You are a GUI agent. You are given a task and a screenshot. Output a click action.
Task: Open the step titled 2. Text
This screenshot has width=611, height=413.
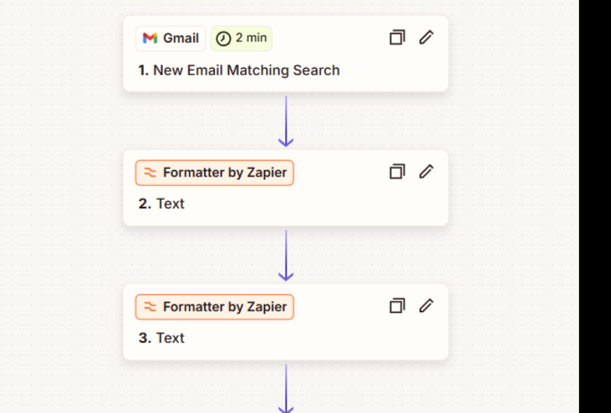pyautogui.click(x=161, y=203)
